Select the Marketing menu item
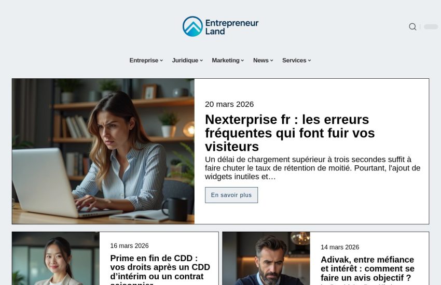Image resolution: width=441 pixels, height=285 pixels. click(x=226, y=61)
